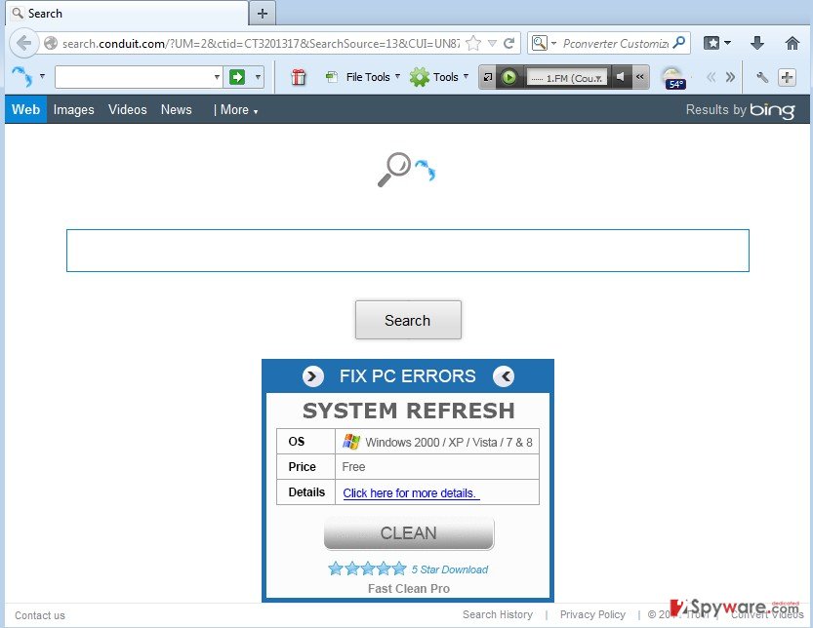Collapse the radio player with double arrows
This screenshot has width=813, height=628.
tap(640, 77)
